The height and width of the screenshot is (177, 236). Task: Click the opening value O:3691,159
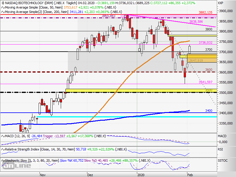click(106, 3)
